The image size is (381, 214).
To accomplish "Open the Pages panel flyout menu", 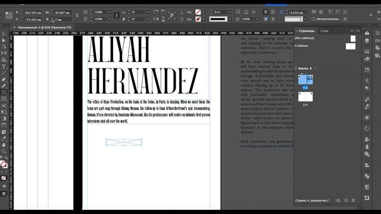I will coord(358,31).
